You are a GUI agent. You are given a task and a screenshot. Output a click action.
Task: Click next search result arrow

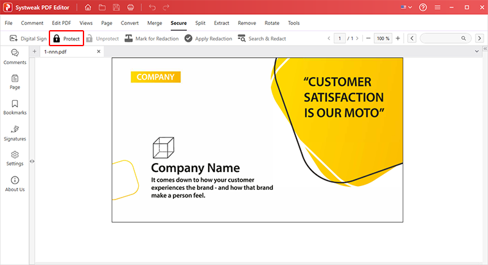coord(480,38)
